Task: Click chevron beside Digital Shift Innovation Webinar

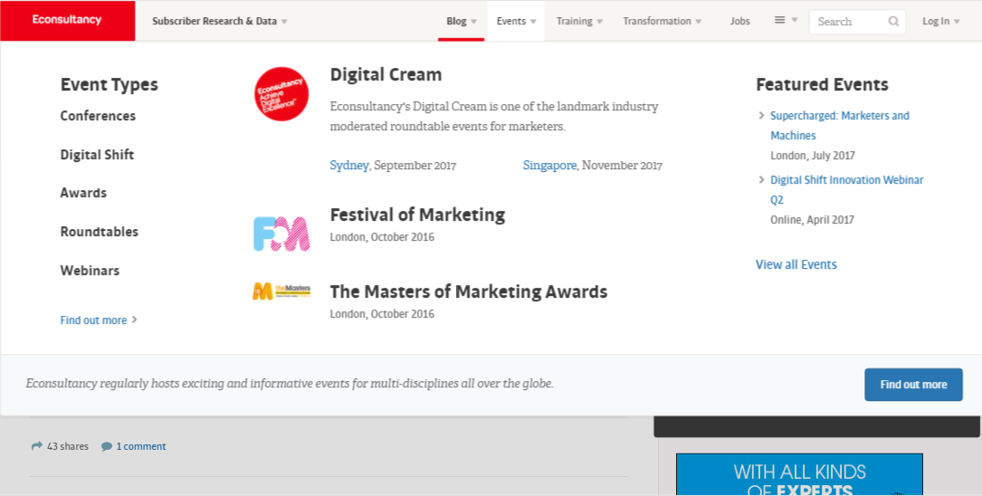Action: [x=761, y=180]
